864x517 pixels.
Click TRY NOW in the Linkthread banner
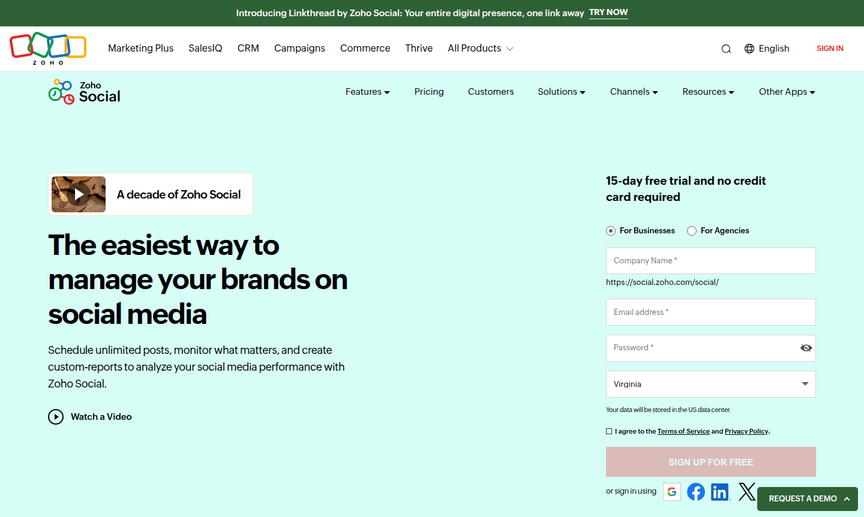[608, 13]
